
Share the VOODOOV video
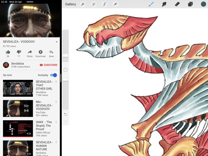pos(30,54)
